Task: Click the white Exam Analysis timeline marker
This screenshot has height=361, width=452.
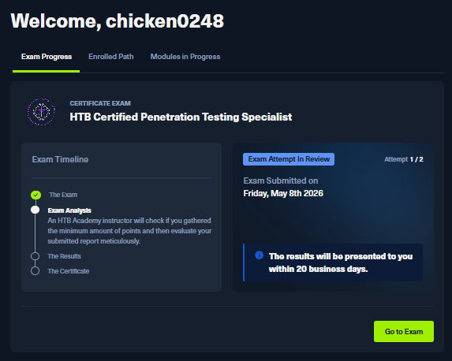Action: [35, 210]
